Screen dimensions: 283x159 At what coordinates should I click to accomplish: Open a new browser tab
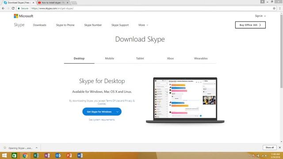pyautogui.click(x=74, y=3)
